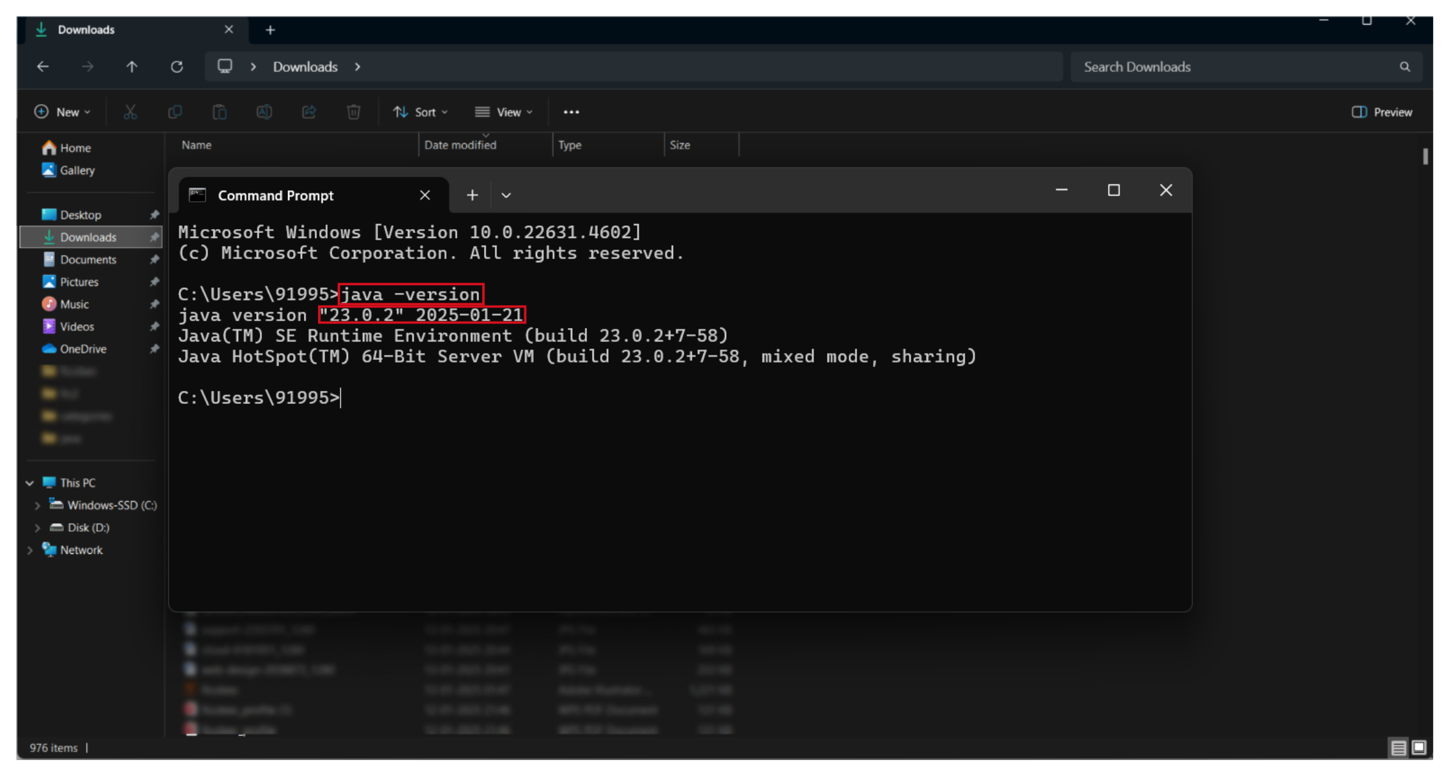Click the search magnifier icon
This screenshot has height=776, width=1449.
(1404, 67)
